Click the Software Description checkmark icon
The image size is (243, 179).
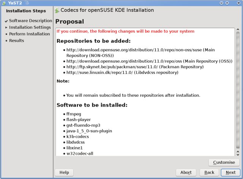(6, 21)
